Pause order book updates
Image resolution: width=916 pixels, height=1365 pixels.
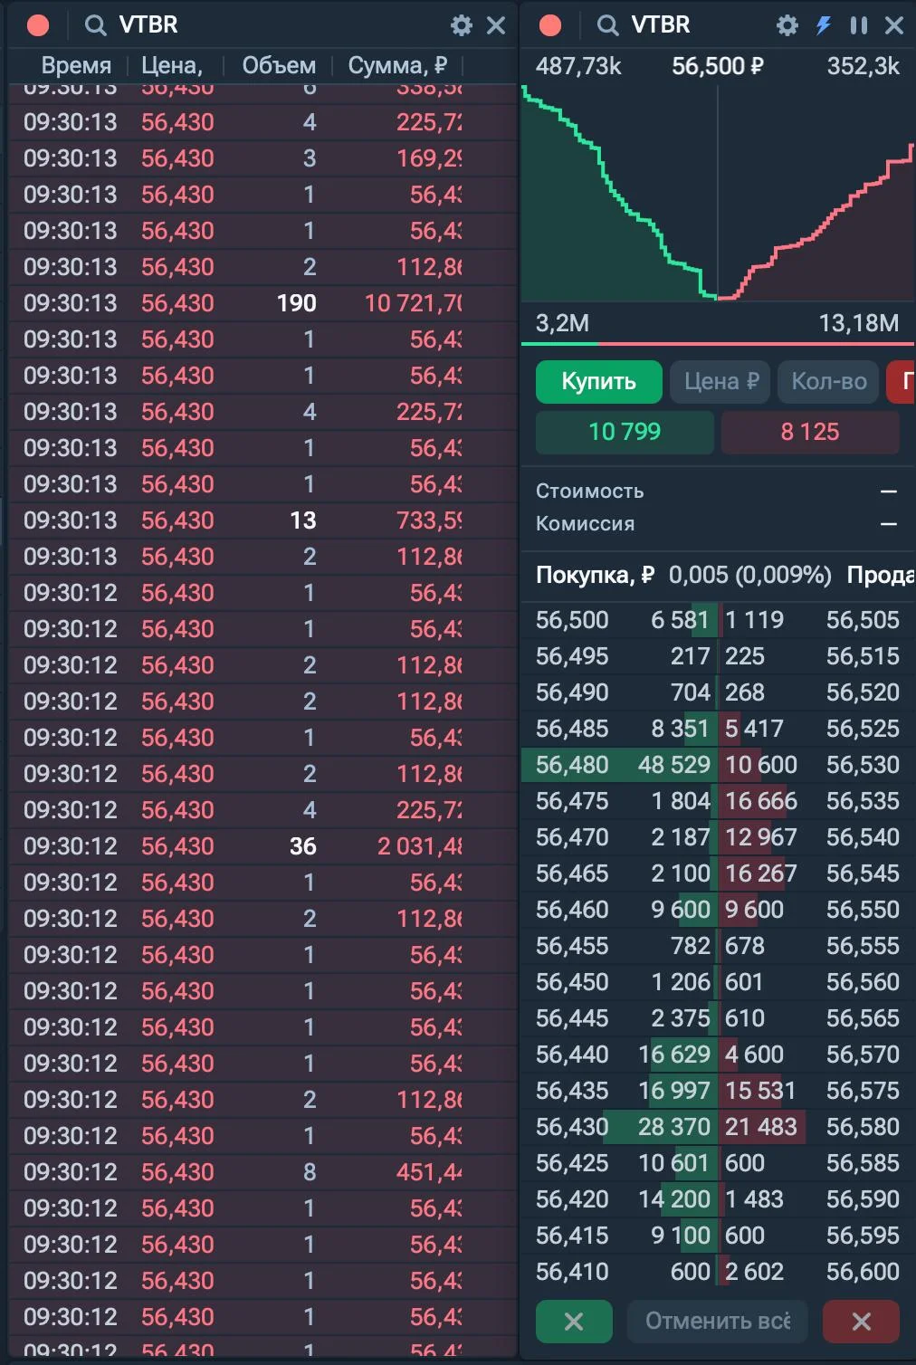click(859, 25)
